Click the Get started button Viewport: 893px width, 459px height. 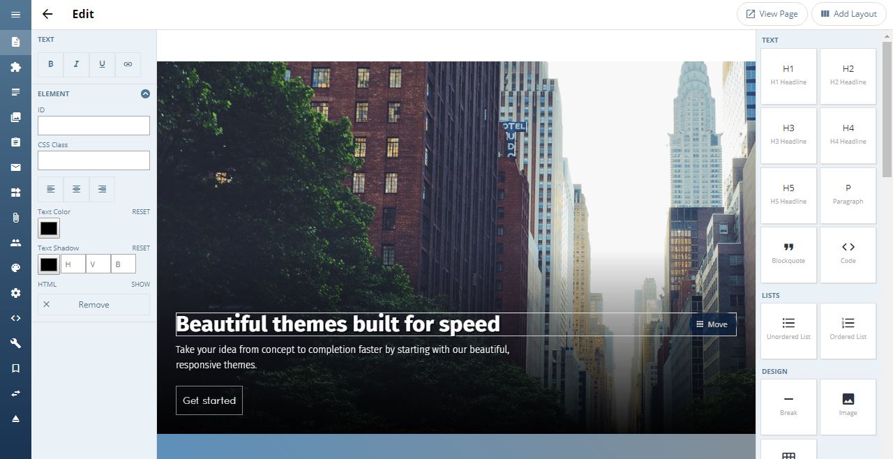[x=209, y=400]
